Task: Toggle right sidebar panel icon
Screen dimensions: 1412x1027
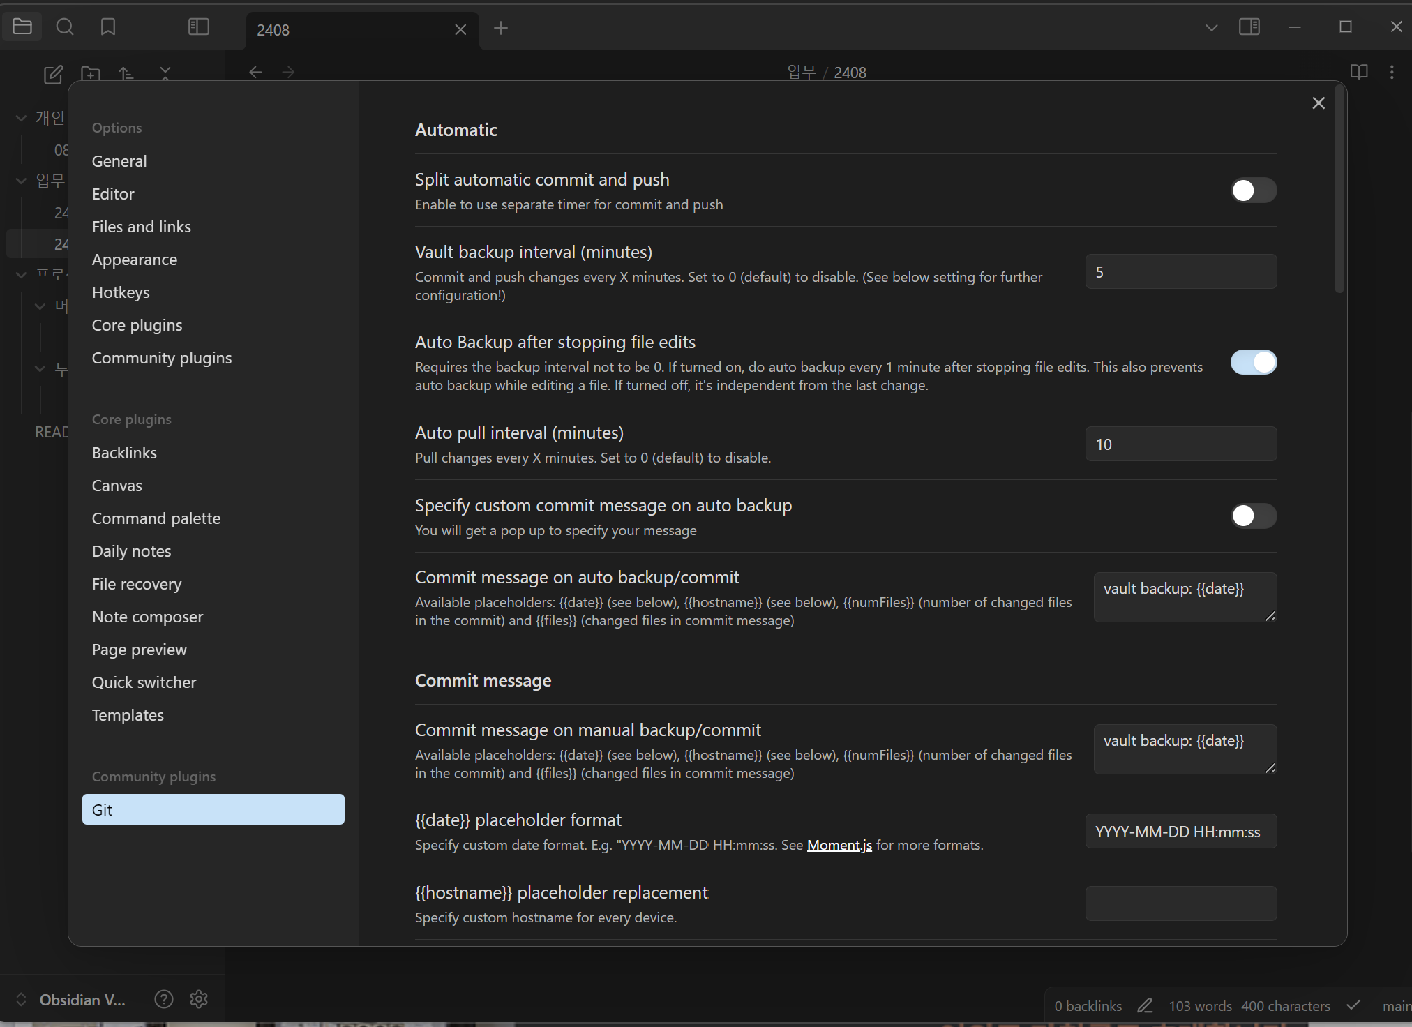Action: (x=1249, y=27)
